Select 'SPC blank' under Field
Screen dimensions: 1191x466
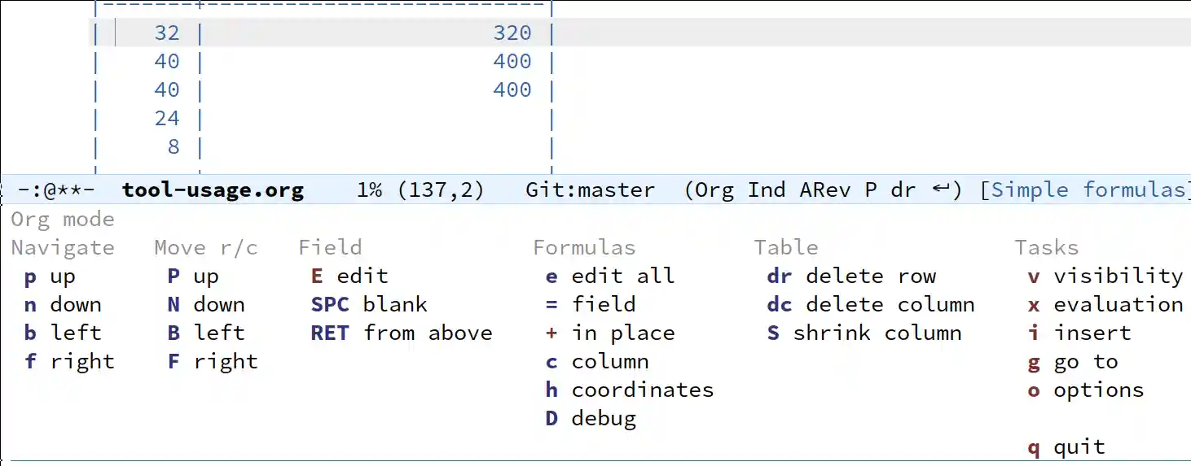tap(369, 305)
